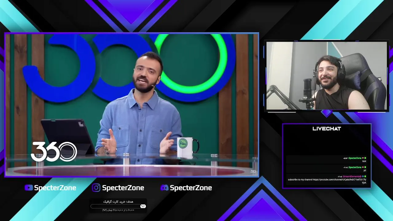Click the main 360 show video feed
The image size is (393, 221).
click(x=132, y=105)
